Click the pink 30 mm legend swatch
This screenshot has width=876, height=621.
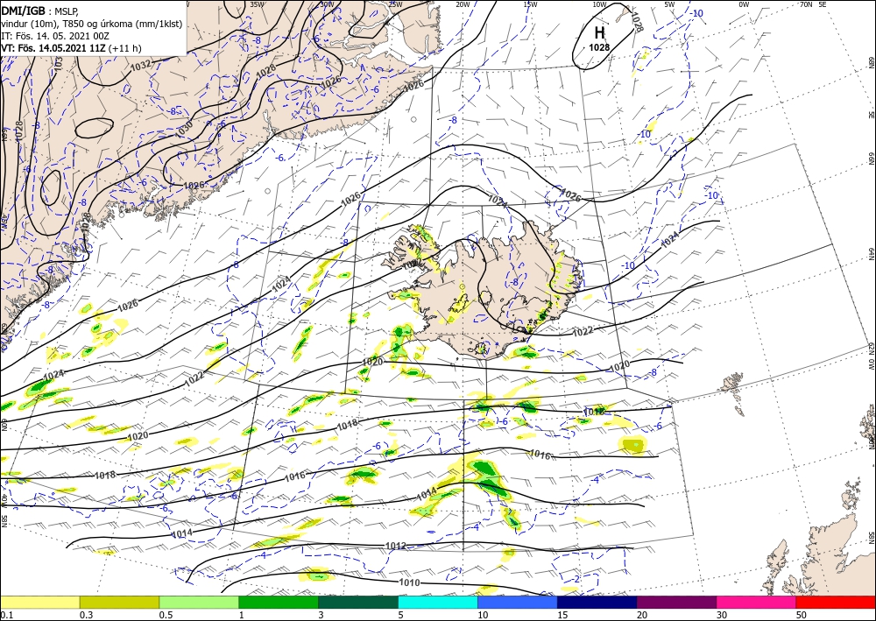(x=757, y=602)
